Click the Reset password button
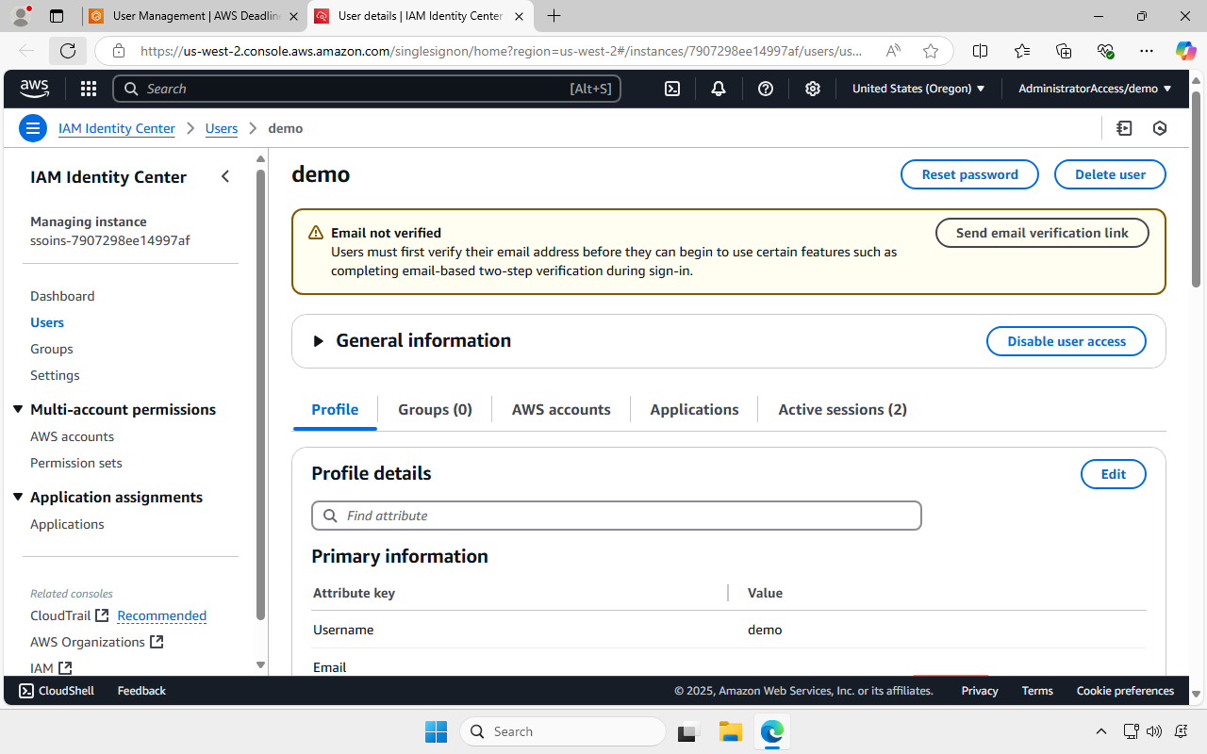This screenshot has width=1207, height=754. 969,174
